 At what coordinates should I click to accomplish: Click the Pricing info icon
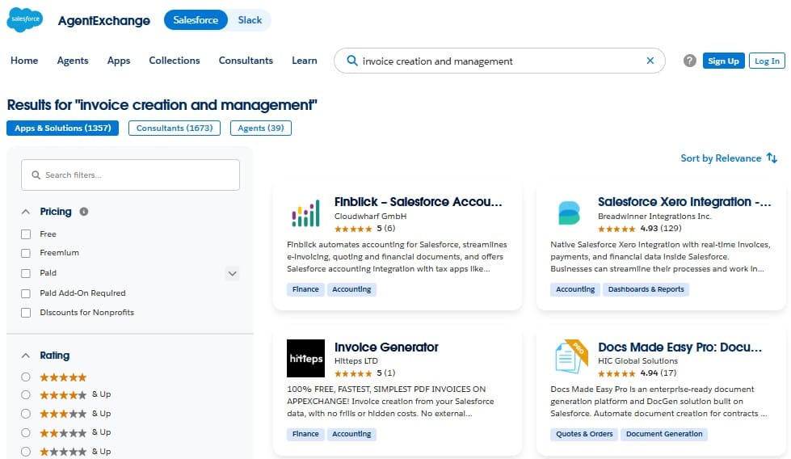[x=84, y=212]
